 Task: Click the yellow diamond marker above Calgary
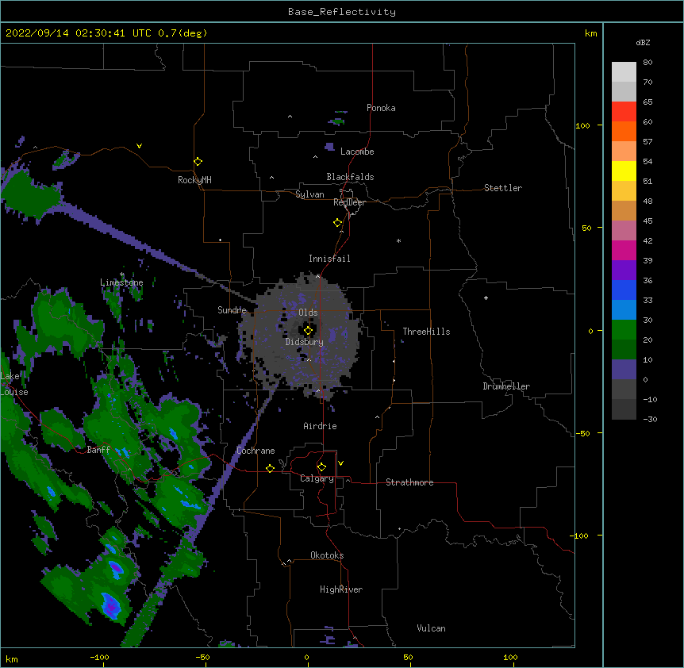[321, 467]
